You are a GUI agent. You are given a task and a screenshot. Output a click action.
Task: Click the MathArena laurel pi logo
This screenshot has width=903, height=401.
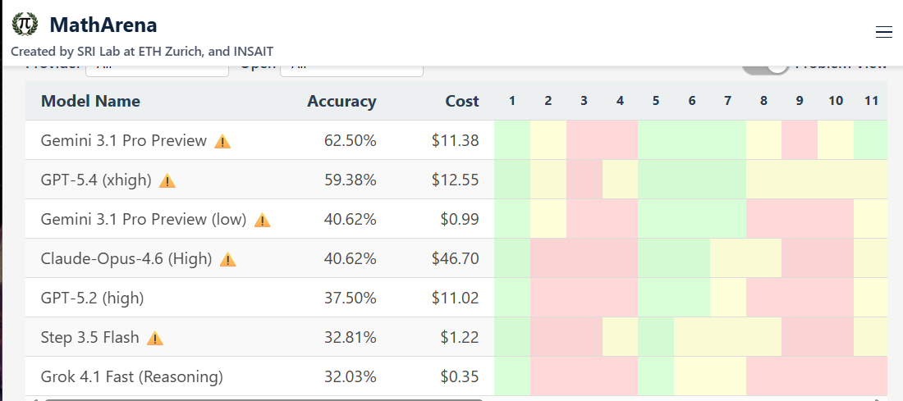[25, 25]
